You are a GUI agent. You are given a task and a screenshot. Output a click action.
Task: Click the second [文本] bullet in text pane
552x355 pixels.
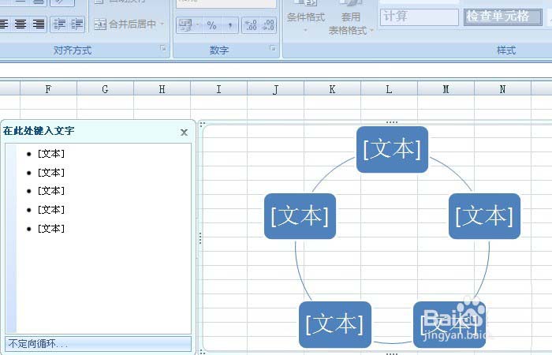click(x=51, y=173)
